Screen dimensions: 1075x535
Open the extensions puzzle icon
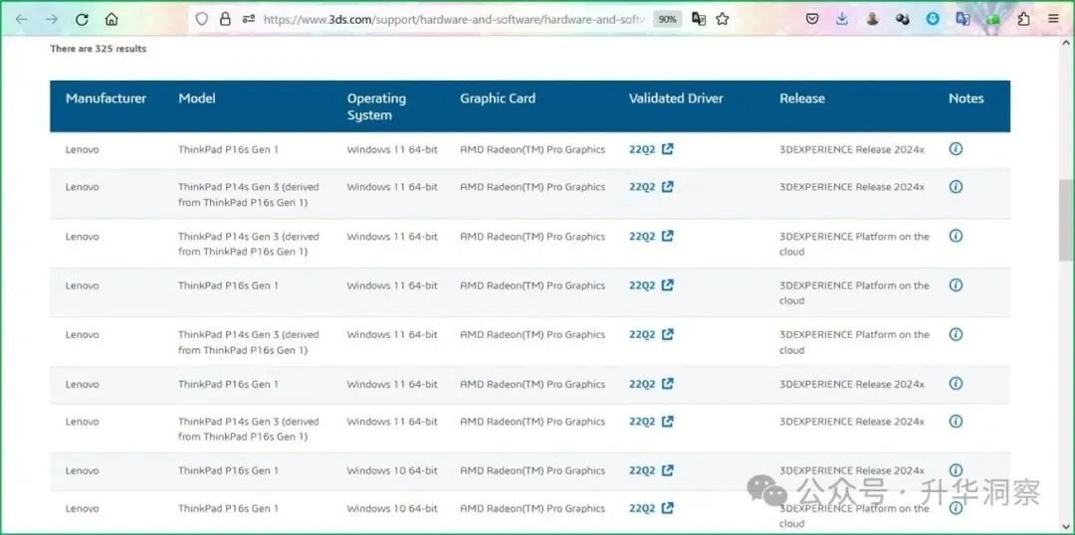pos(1023,19)
